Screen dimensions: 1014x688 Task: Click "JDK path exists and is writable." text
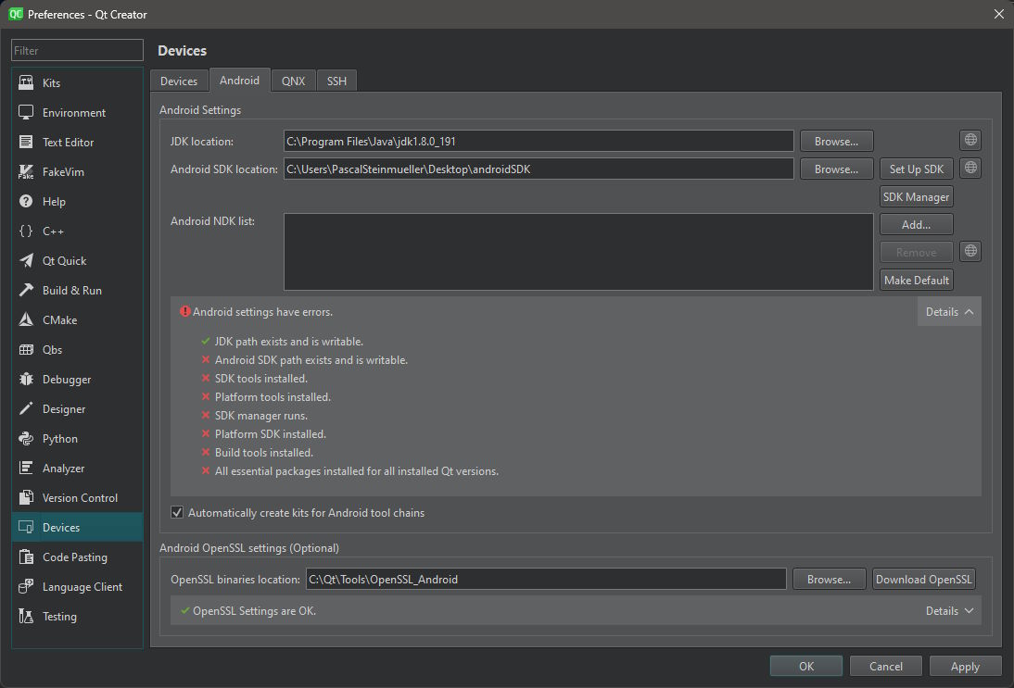coord(289,341)
